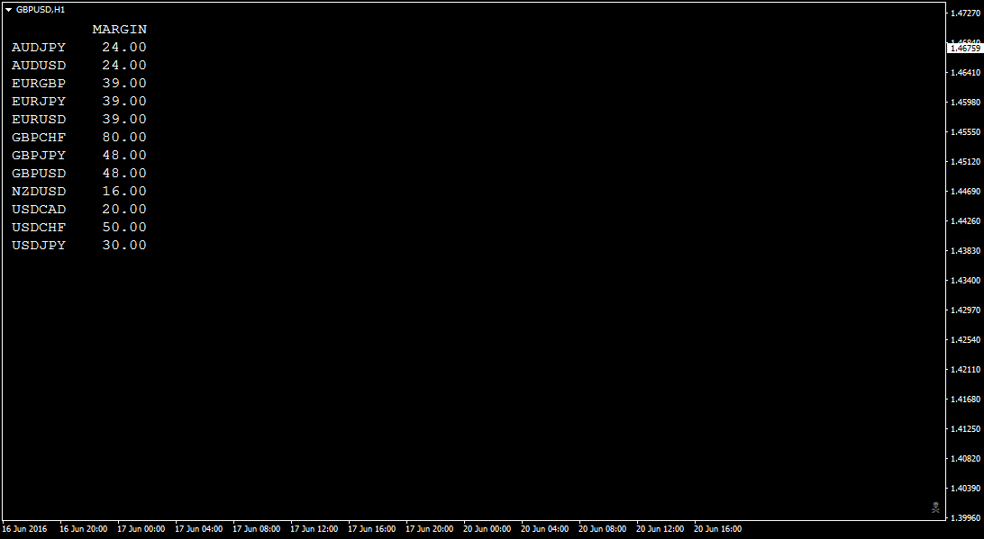Viewport: 984px width, 539px height.
Task: Click the skull icon near the bottom-right corner
Action: point(937,506)
